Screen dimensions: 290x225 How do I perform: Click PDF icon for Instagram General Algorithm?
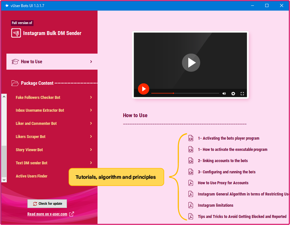tap(191, 194)
